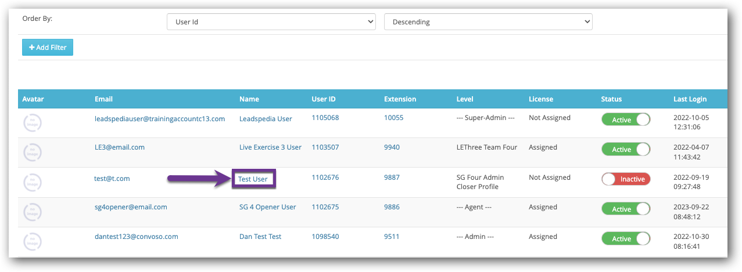Open leadspediauser@trainingaccountc13.com email link
Image resolution: width=742 pixels, height=272 pixels.
click(159, 118)
